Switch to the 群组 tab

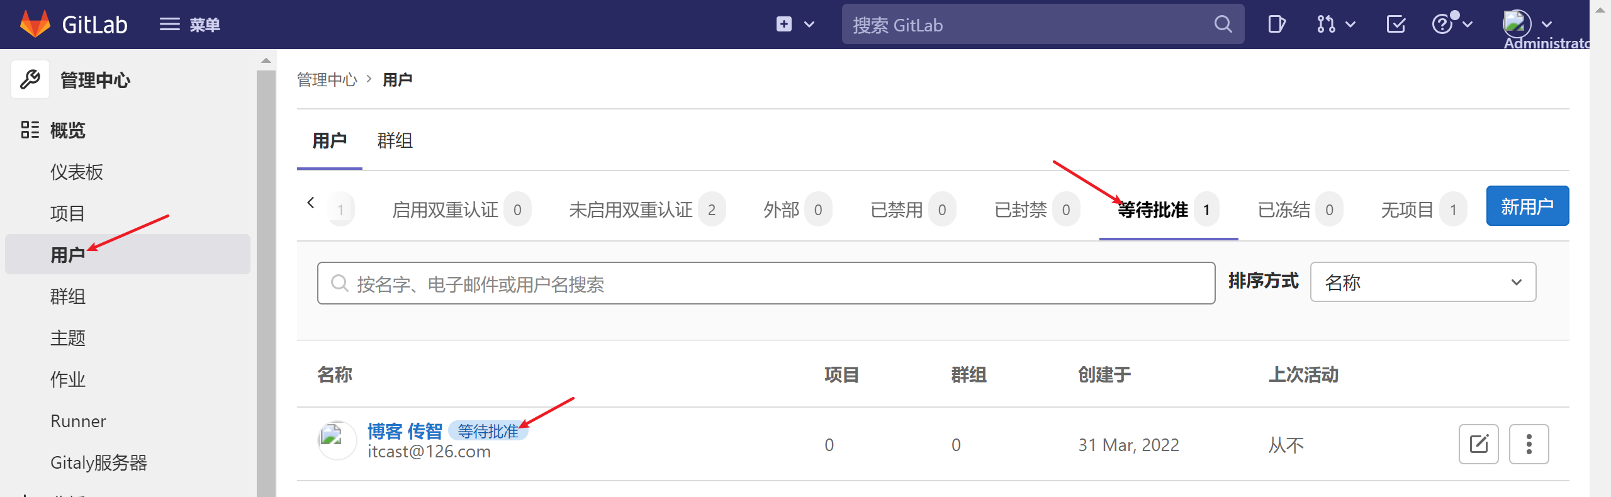(x=395, y=140)
